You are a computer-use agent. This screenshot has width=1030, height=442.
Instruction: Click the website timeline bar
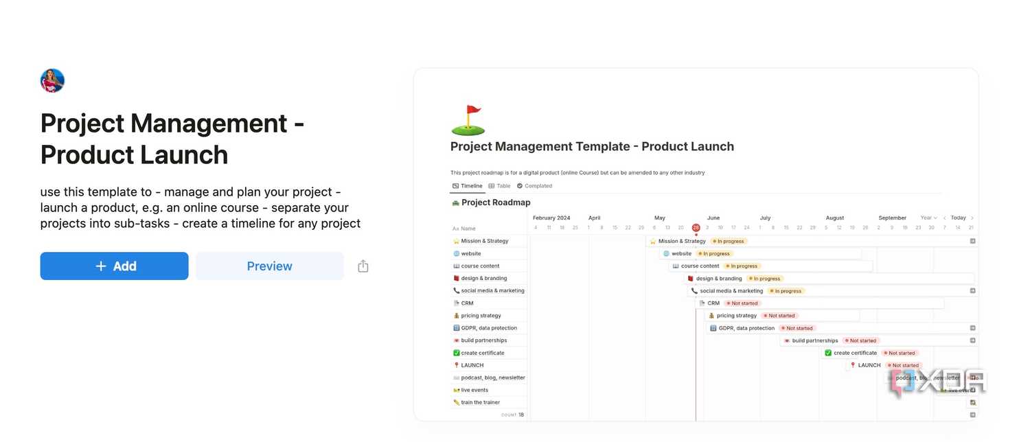click(760, 253)
